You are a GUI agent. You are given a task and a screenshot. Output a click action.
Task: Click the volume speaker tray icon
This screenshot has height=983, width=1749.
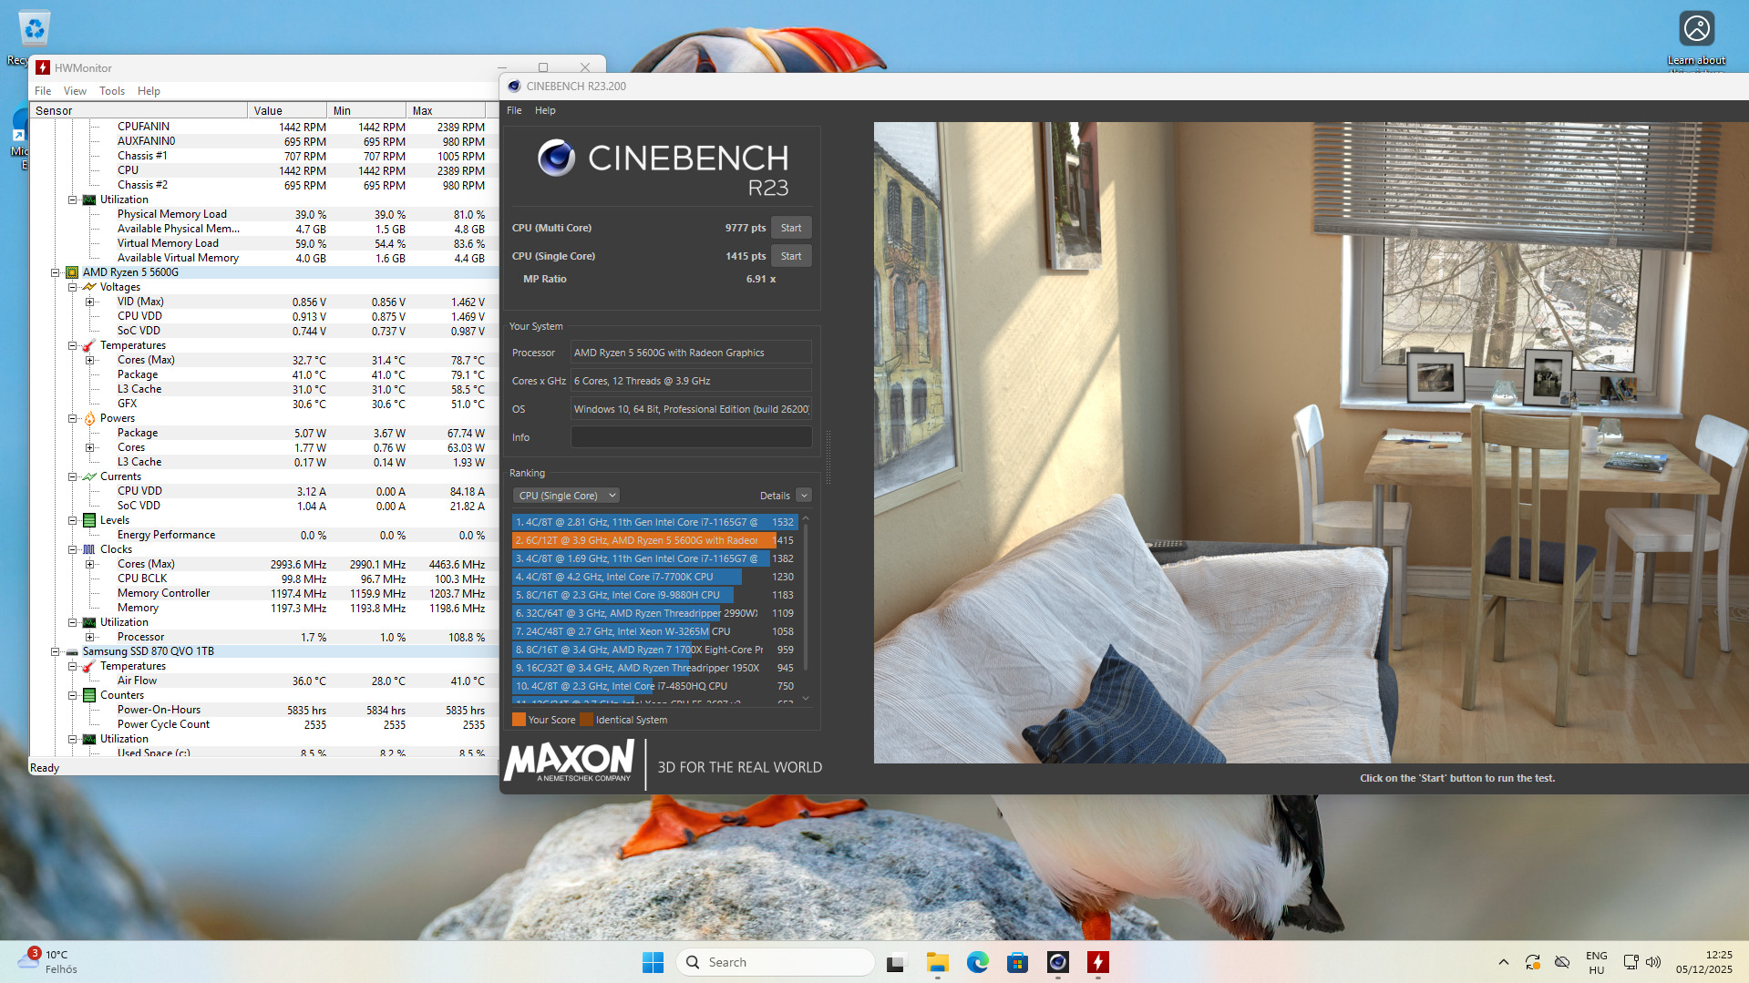tap(1653, 962)
